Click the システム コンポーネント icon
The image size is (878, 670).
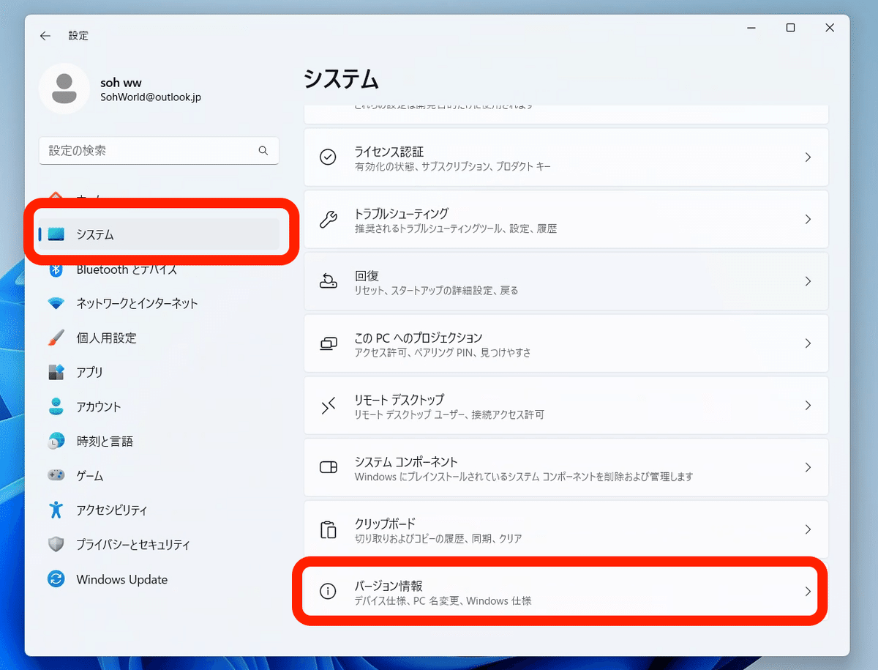(329, 467)
